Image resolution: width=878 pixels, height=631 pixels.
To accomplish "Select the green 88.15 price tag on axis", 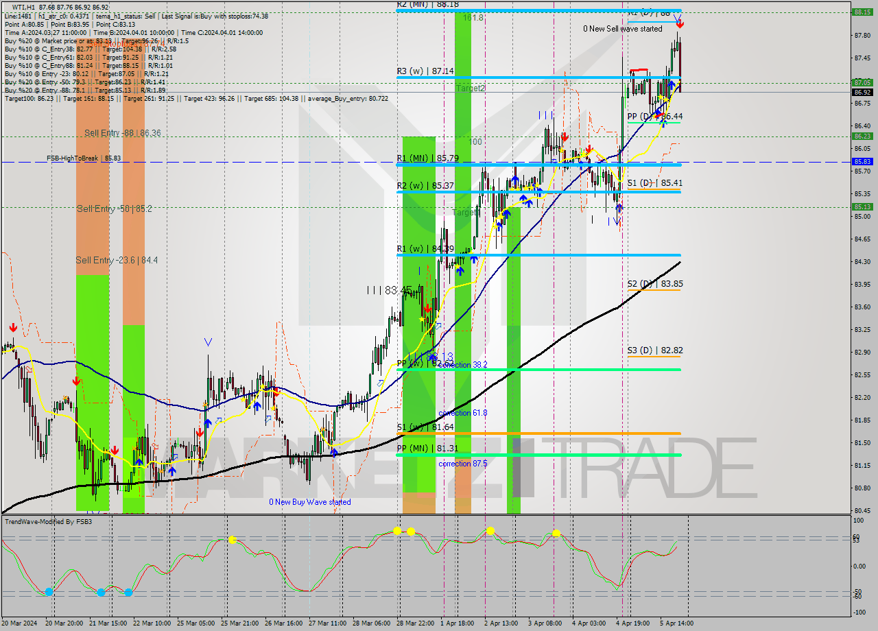I will (x=862, y=12).
